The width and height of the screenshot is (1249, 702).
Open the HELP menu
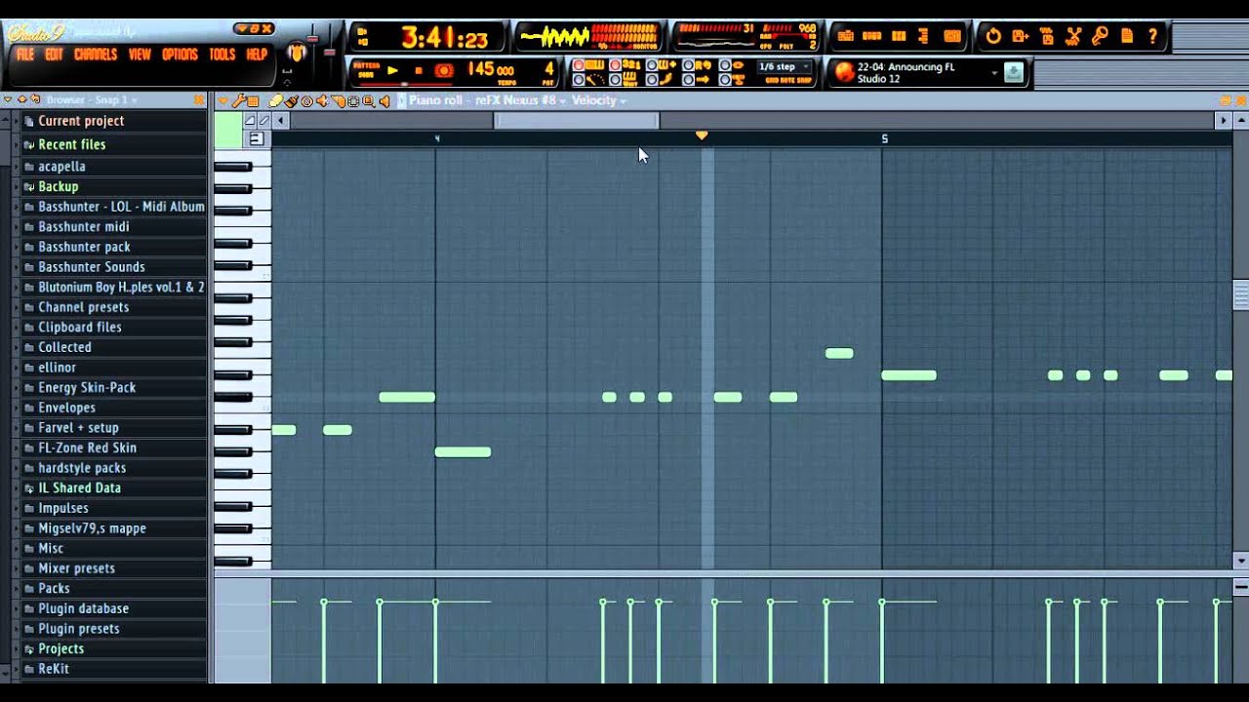[x=257, y=55]
